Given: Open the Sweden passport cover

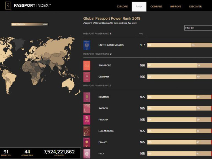Looking at the screenshot, I should point(87,108).
